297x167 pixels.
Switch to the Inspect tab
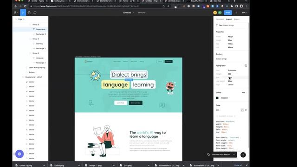click(x=229, y=19)
